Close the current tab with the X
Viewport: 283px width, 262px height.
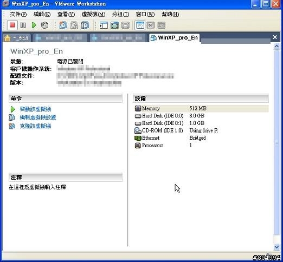275,37
